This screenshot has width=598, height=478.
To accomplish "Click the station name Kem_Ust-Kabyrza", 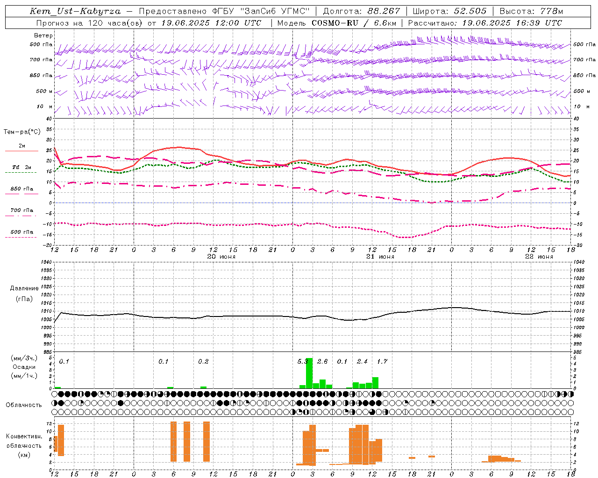I will tap(75, 11).
